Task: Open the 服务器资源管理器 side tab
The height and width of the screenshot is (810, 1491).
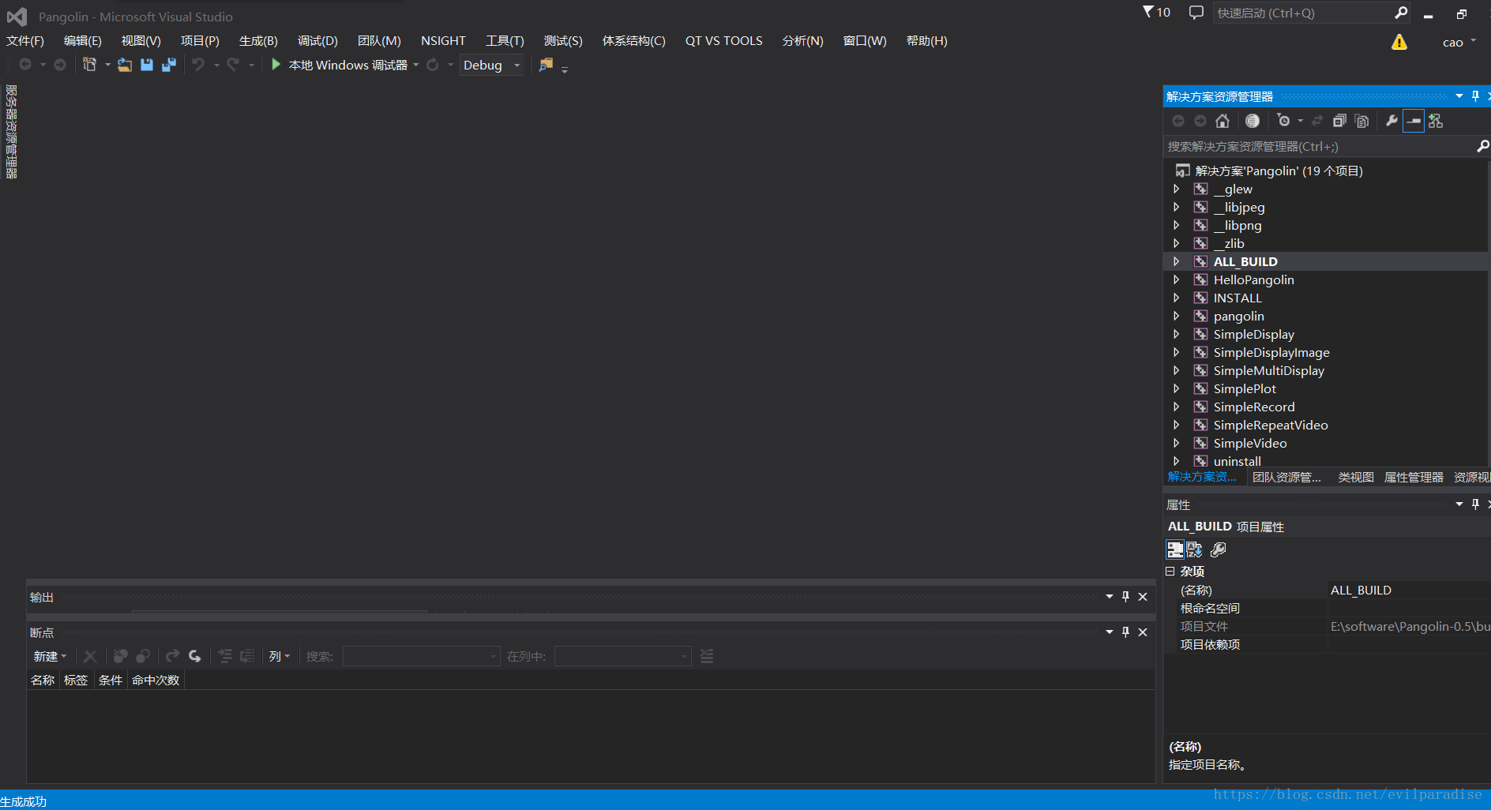Action: click(x=11, y=132)
